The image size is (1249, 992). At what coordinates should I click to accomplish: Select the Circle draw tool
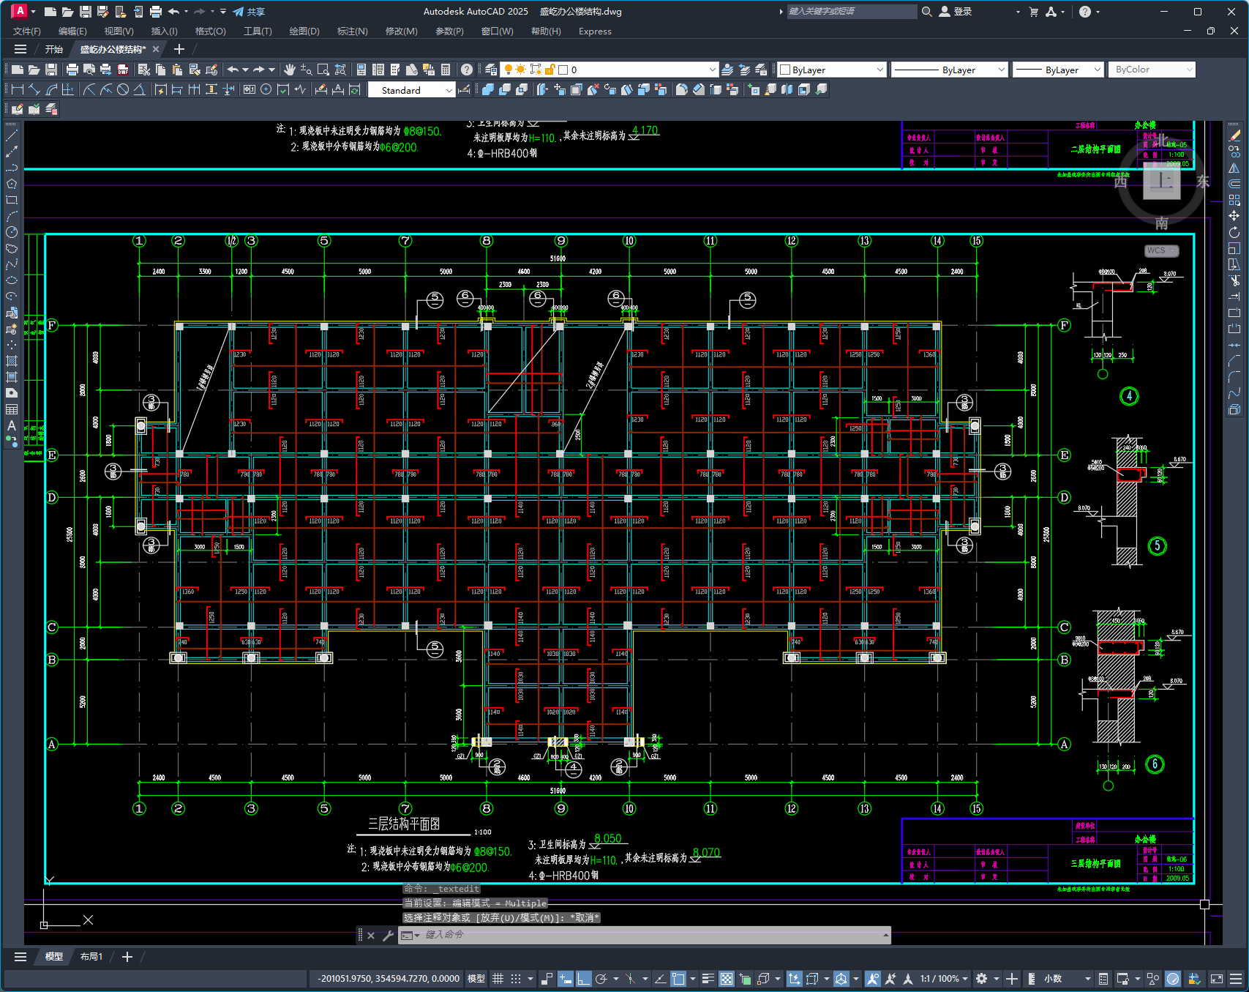(12, 232)
